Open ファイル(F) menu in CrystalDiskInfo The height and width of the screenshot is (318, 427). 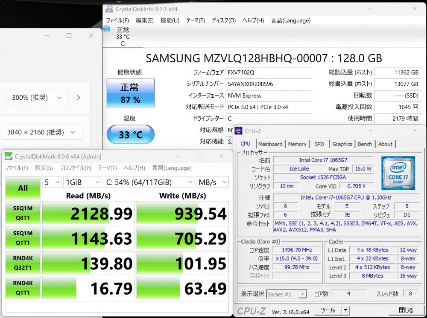[x=117, y=20]
